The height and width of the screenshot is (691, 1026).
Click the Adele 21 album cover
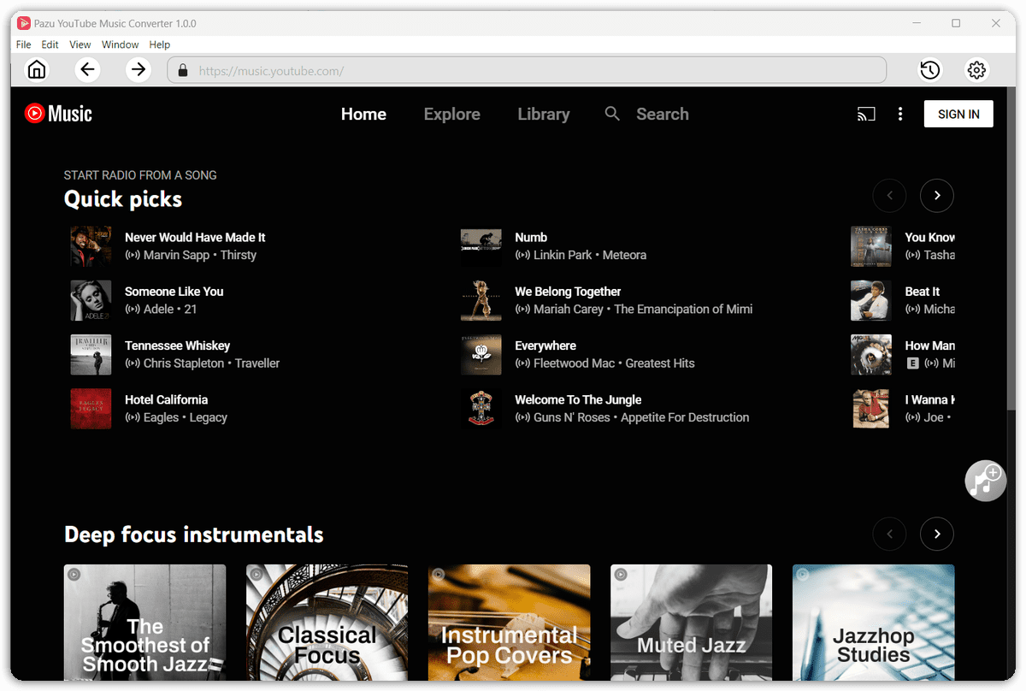pyautogui.click(x=91, y=300)
